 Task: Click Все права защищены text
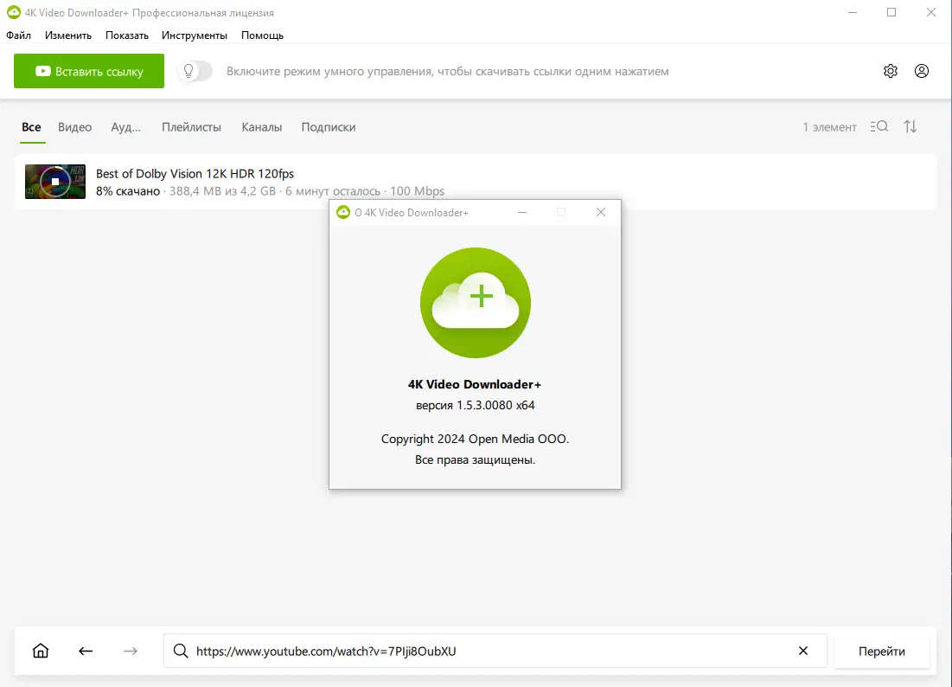click(475, 459)
